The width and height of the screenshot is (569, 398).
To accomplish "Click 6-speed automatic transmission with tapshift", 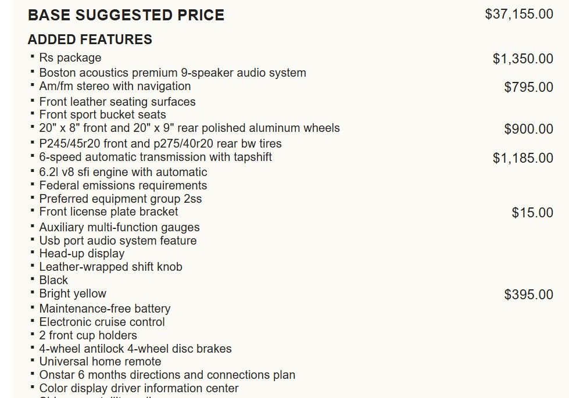I will 155,157.
